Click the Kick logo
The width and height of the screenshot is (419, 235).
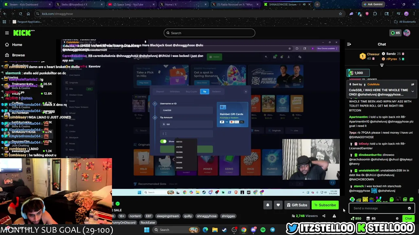(24, 33)
